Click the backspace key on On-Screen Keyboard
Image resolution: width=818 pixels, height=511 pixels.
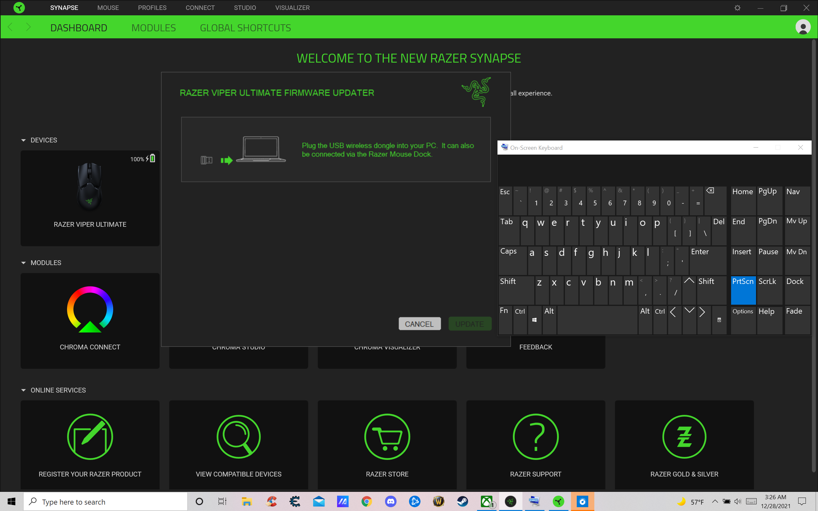click(714, 201)
